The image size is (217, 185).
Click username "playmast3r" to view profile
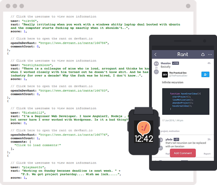pos(33,167)
